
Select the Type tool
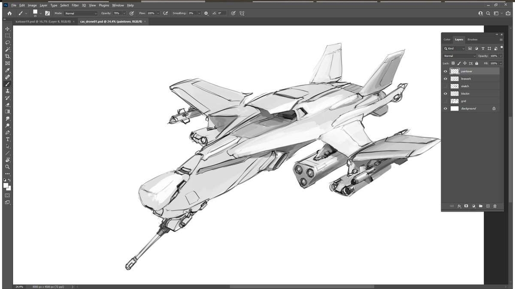(7, 139)
